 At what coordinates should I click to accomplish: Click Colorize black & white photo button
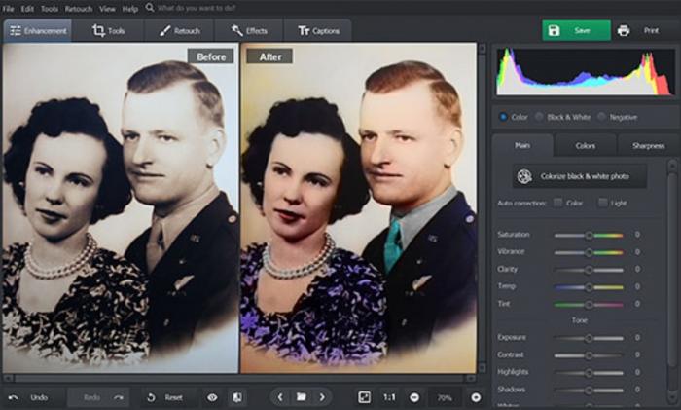(580, 176)
